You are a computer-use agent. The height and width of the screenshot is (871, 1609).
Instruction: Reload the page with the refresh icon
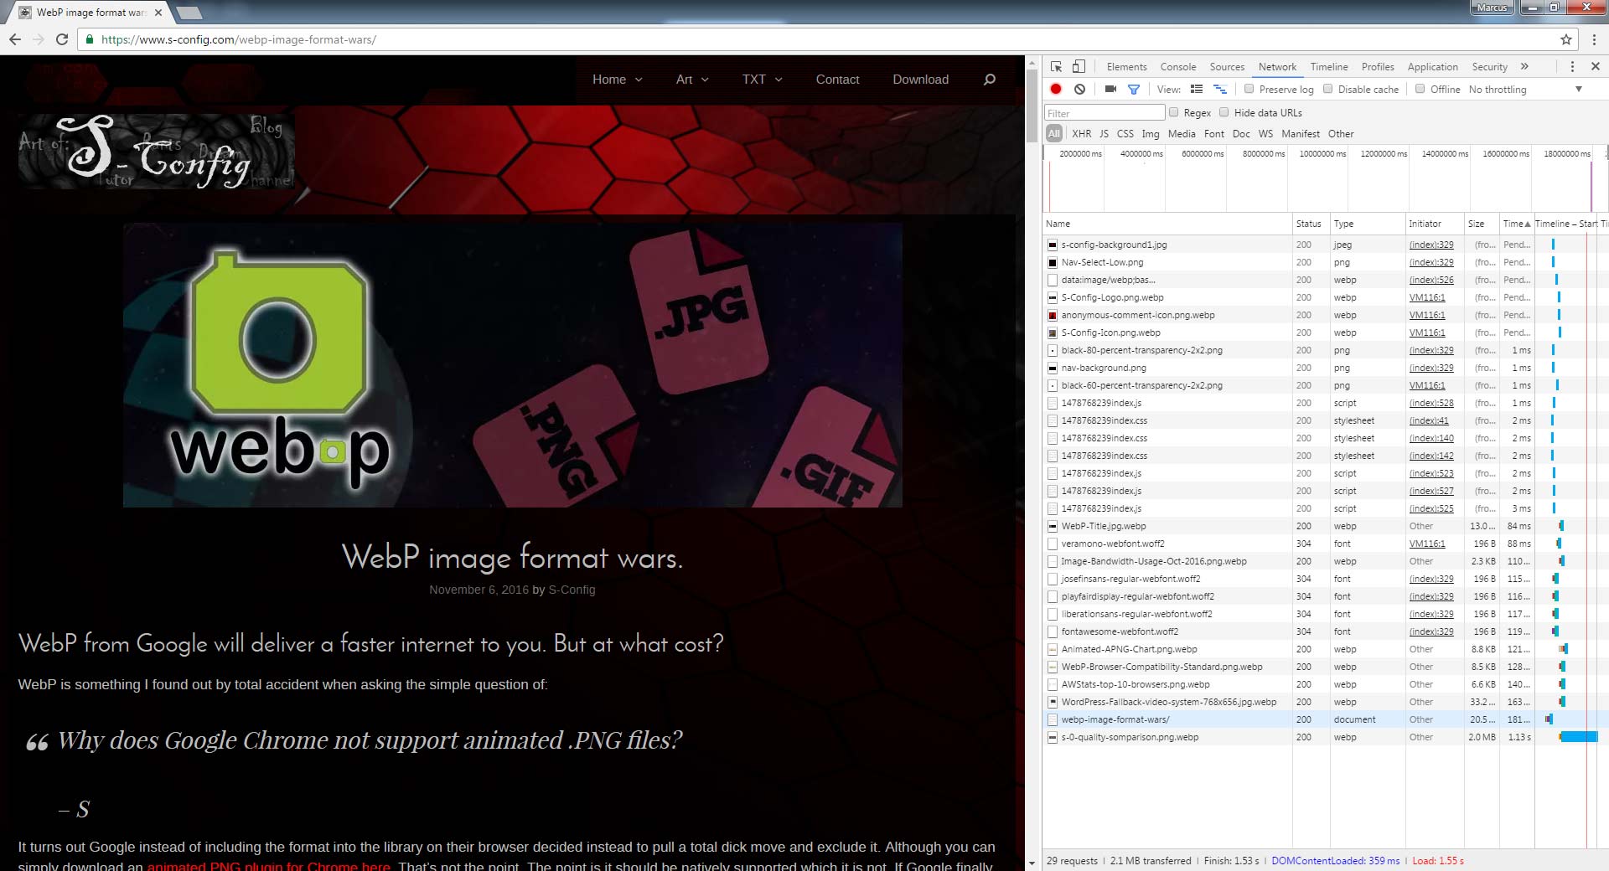(x=62, y=39)
